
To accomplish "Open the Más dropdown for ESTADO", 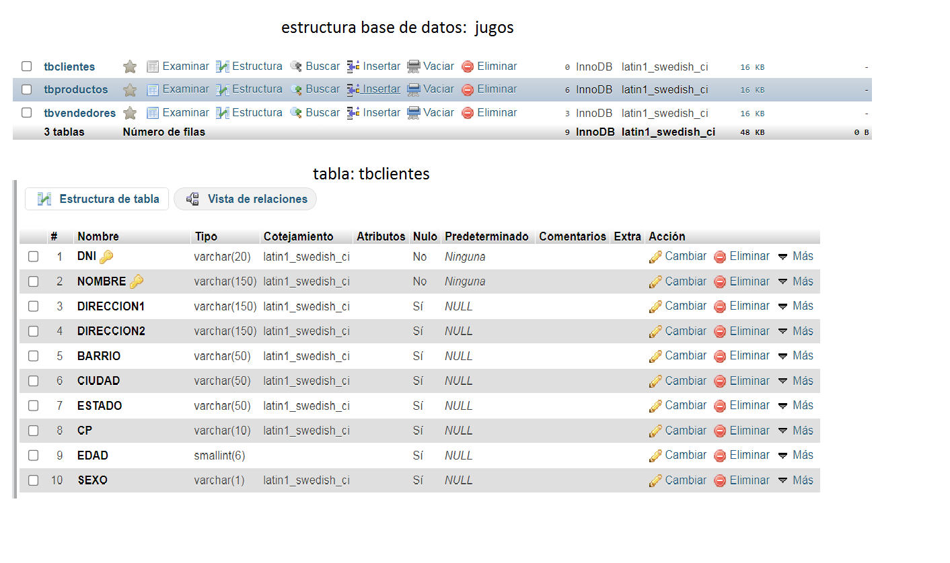I will click(x=795, y=406).
